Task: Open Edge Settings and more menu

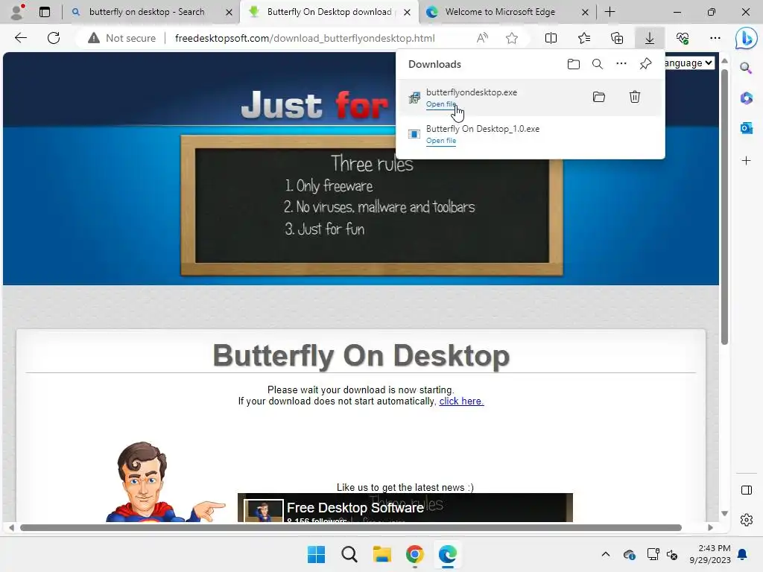Action: point(715,38)
